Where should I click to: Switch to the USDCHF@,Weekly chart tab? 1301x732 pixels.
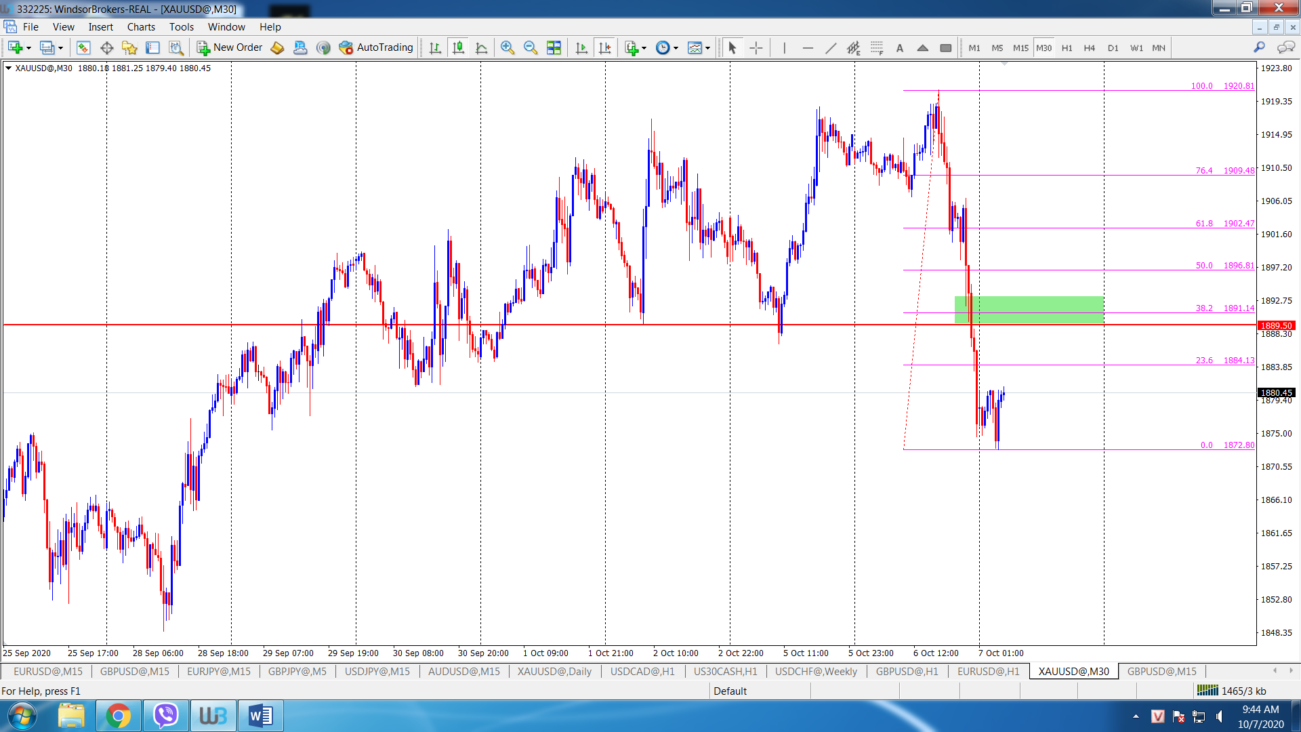point(816,672)
